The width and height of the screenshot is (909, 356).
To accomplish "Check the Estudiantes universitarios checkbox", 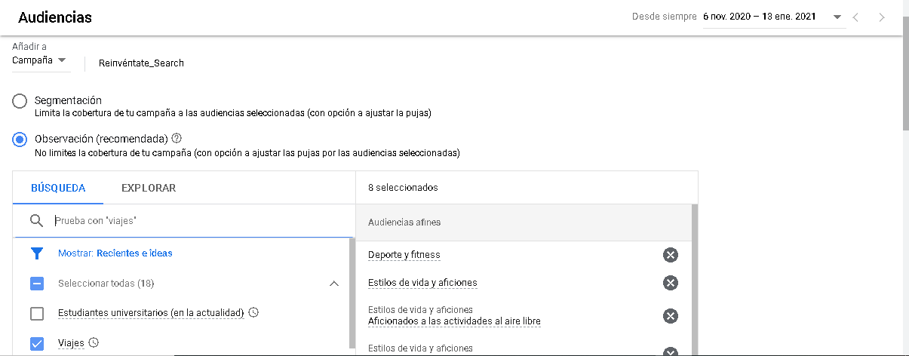I will pyautogui.click(x=37, y=313).
